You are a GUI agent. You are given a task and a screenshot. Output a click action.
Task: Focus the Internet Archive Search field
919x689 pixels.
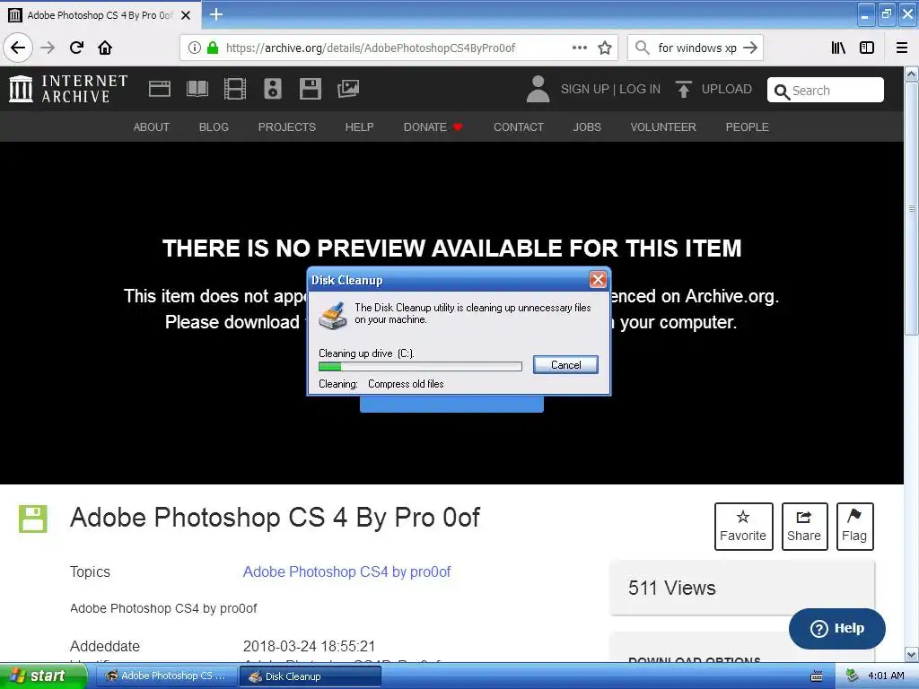826,91
